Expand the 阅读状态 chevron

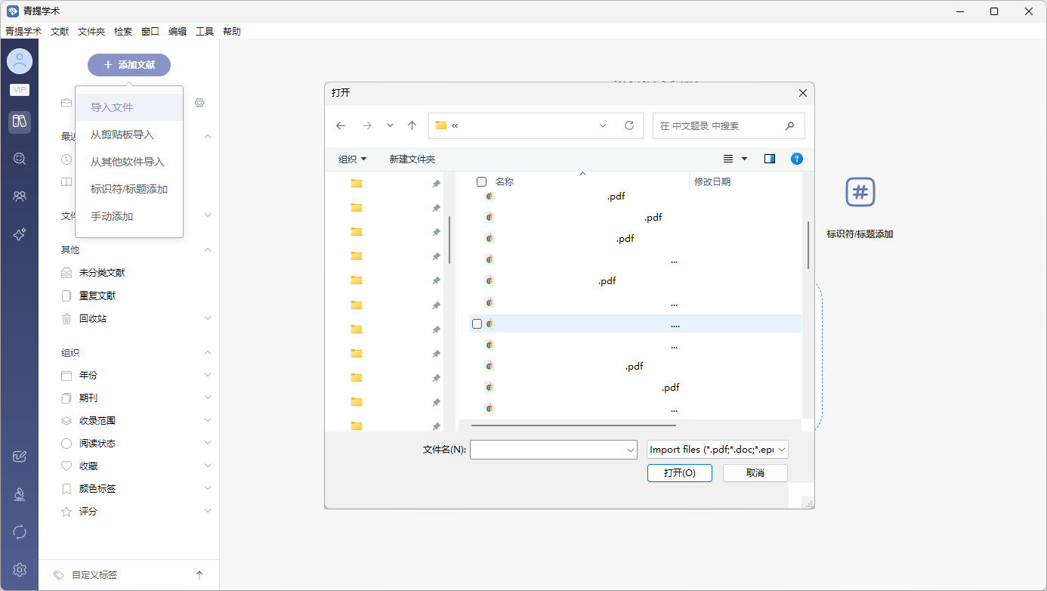click(208, 443)
